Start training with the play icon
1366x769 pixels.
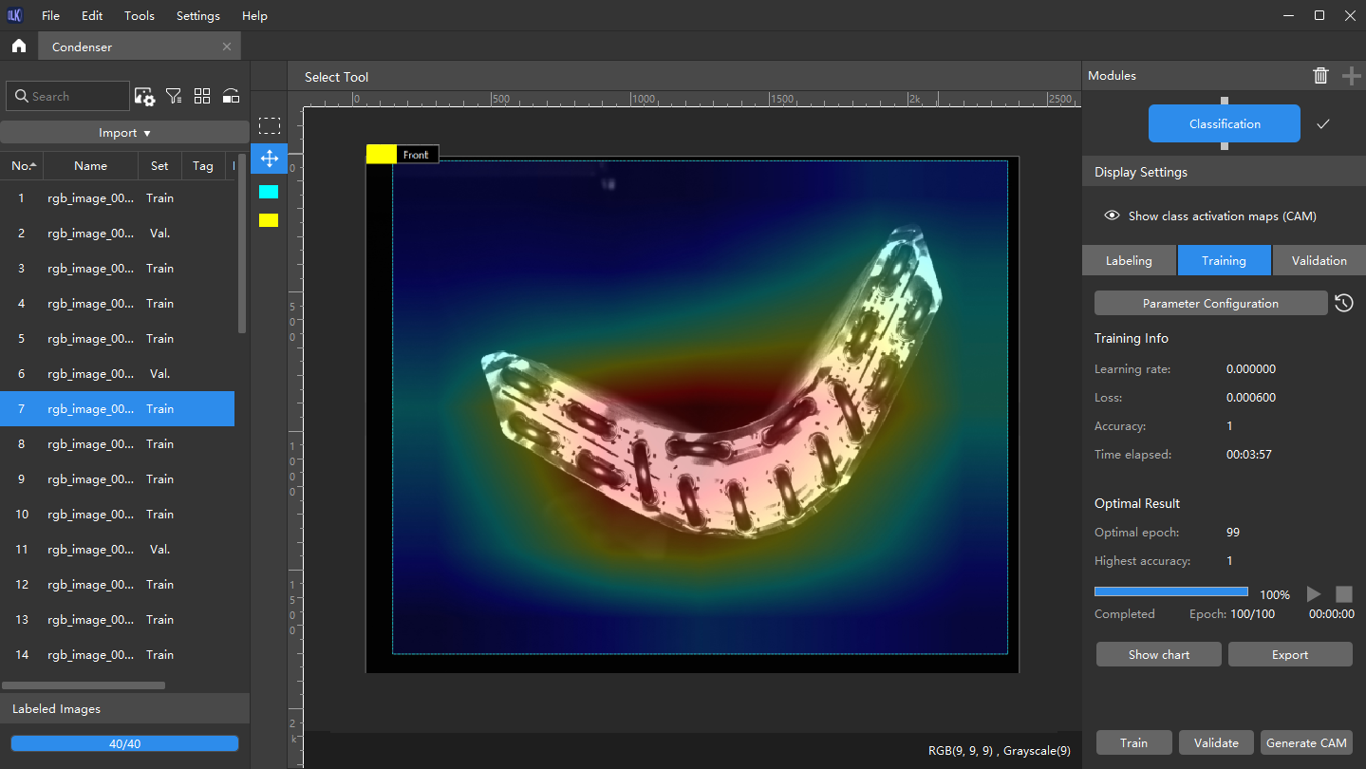click(1314, 594)
